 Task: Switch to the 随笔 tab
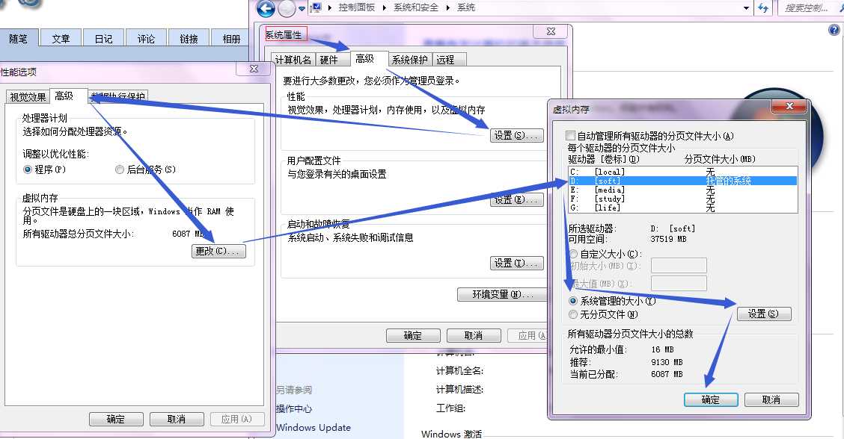click(18, 39)
